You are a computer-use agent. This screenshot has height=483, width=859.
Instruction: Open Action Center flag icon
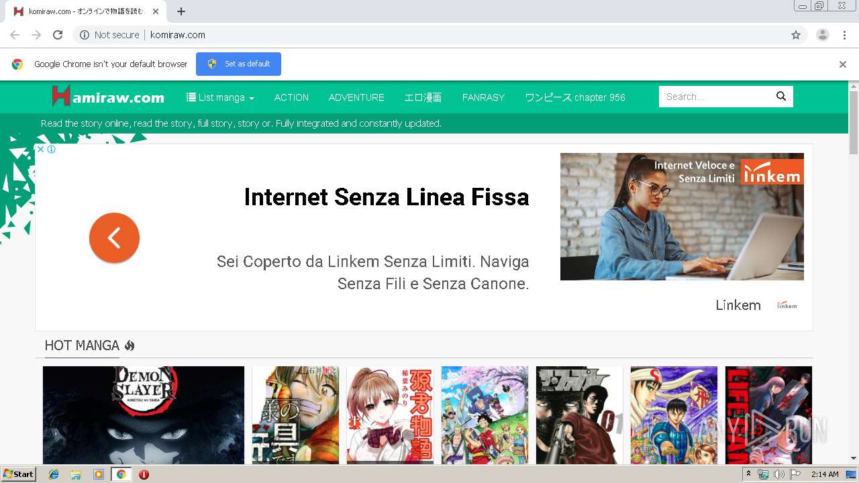[795, 474]
